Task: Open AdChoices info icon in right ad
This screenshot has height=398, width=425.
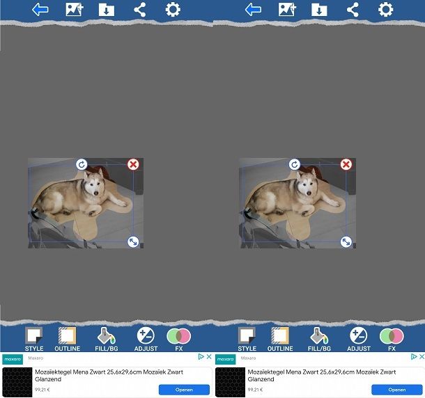Action: (414, 356)
